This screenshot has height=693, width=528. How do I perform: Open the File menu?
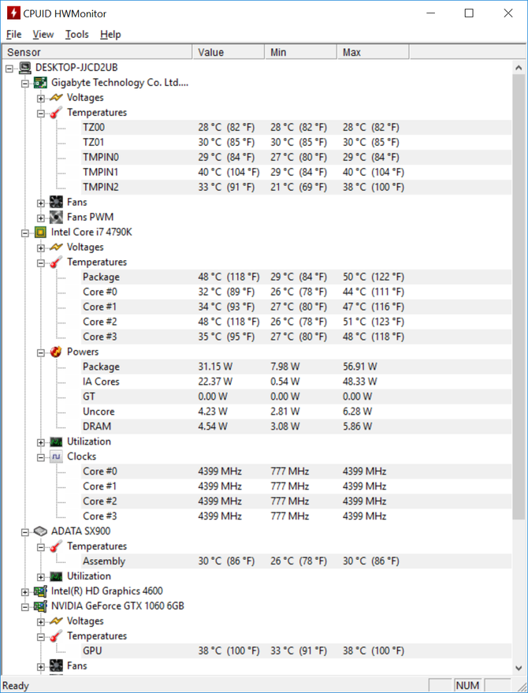tap(13, 35)
